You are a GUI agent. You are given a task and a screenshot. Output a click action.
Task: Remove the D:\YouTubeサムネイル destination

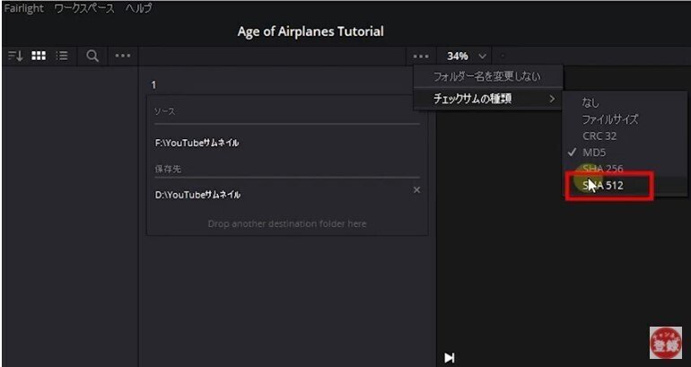pos(416,190)
